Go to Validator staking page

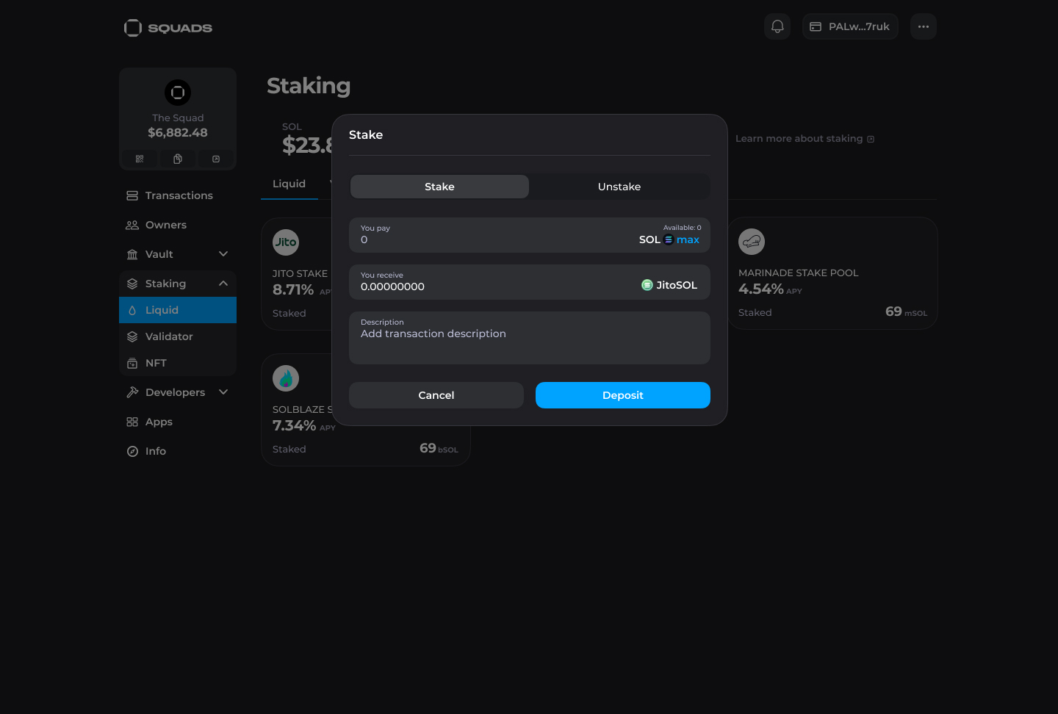pyautogui.click(x=169, y=336)
